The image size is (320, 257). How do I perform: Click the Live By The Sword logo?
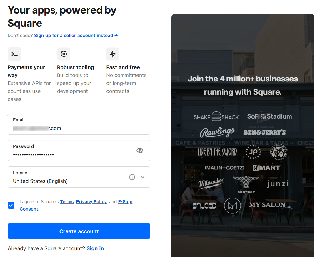(217, 152)
